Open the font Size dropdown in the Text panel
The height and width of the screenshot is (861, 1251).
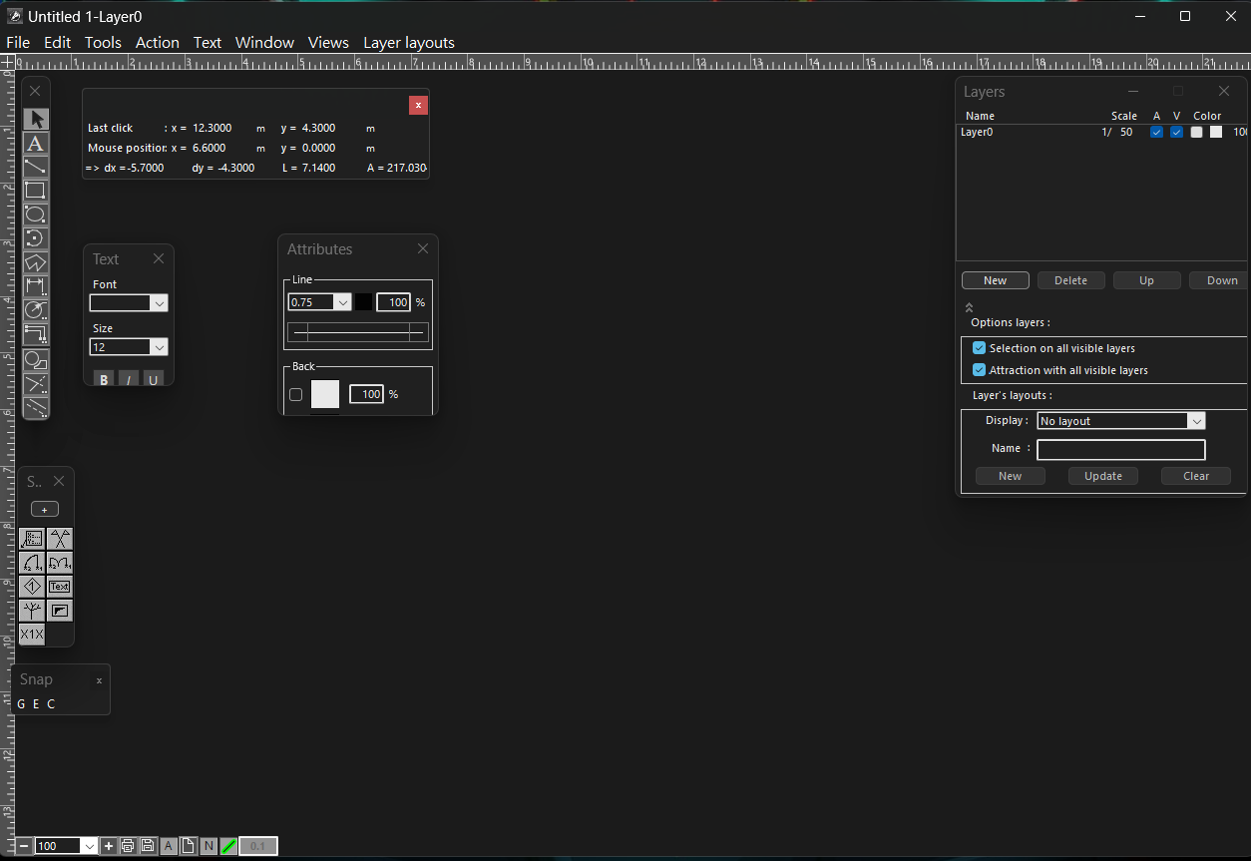(160, 346)
